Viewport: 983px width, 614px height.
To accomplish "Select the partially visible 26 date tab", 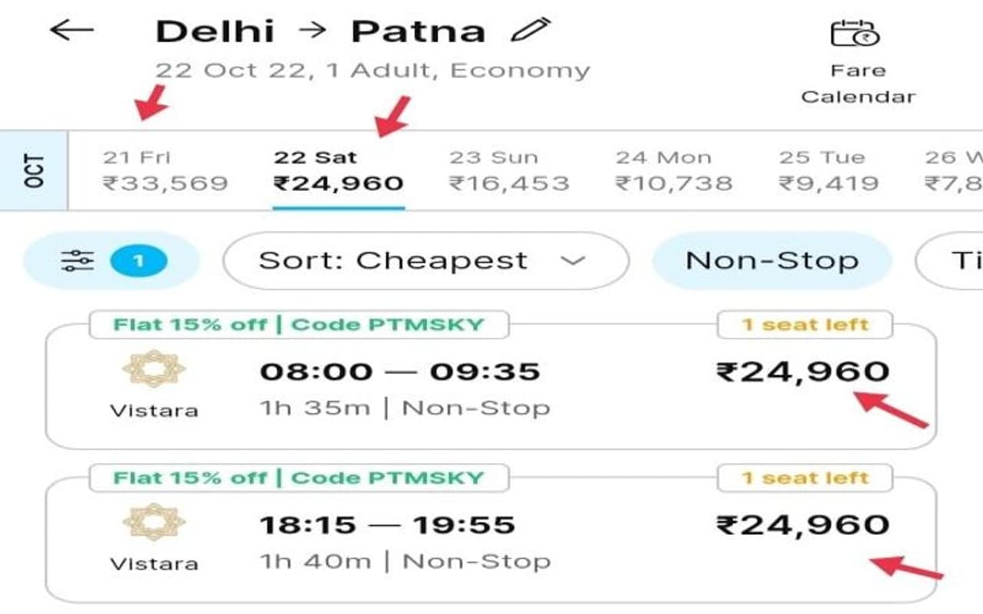I will 954,171.
